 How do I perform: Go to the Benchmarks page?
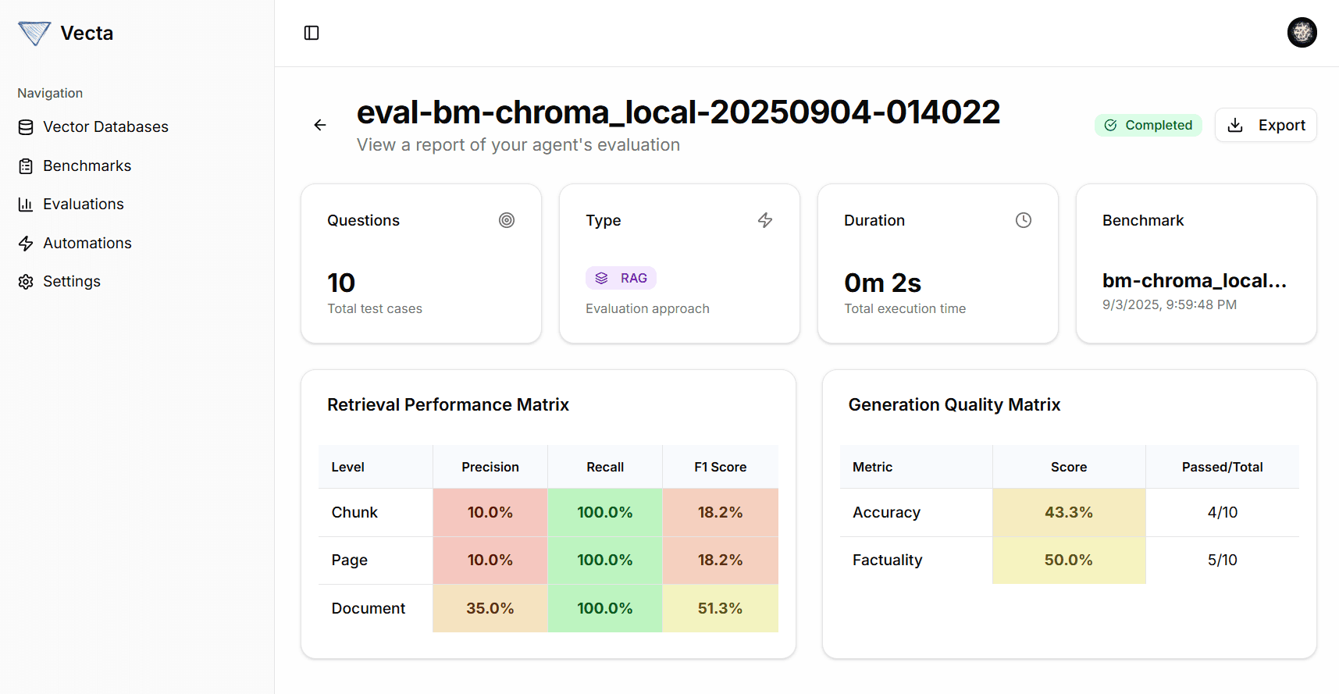(x=87, y=165)
